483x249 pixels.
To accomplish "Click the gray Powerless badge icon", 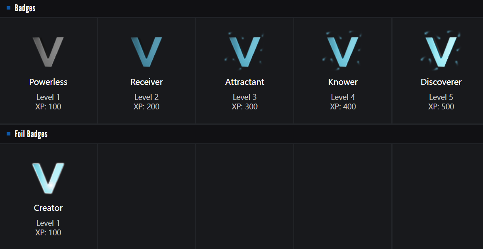I will [48, 52].
